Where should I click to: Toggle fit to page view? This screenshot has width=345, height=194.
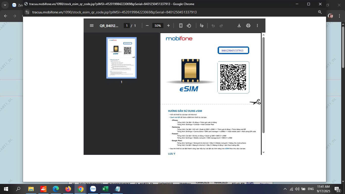(181, 25)
